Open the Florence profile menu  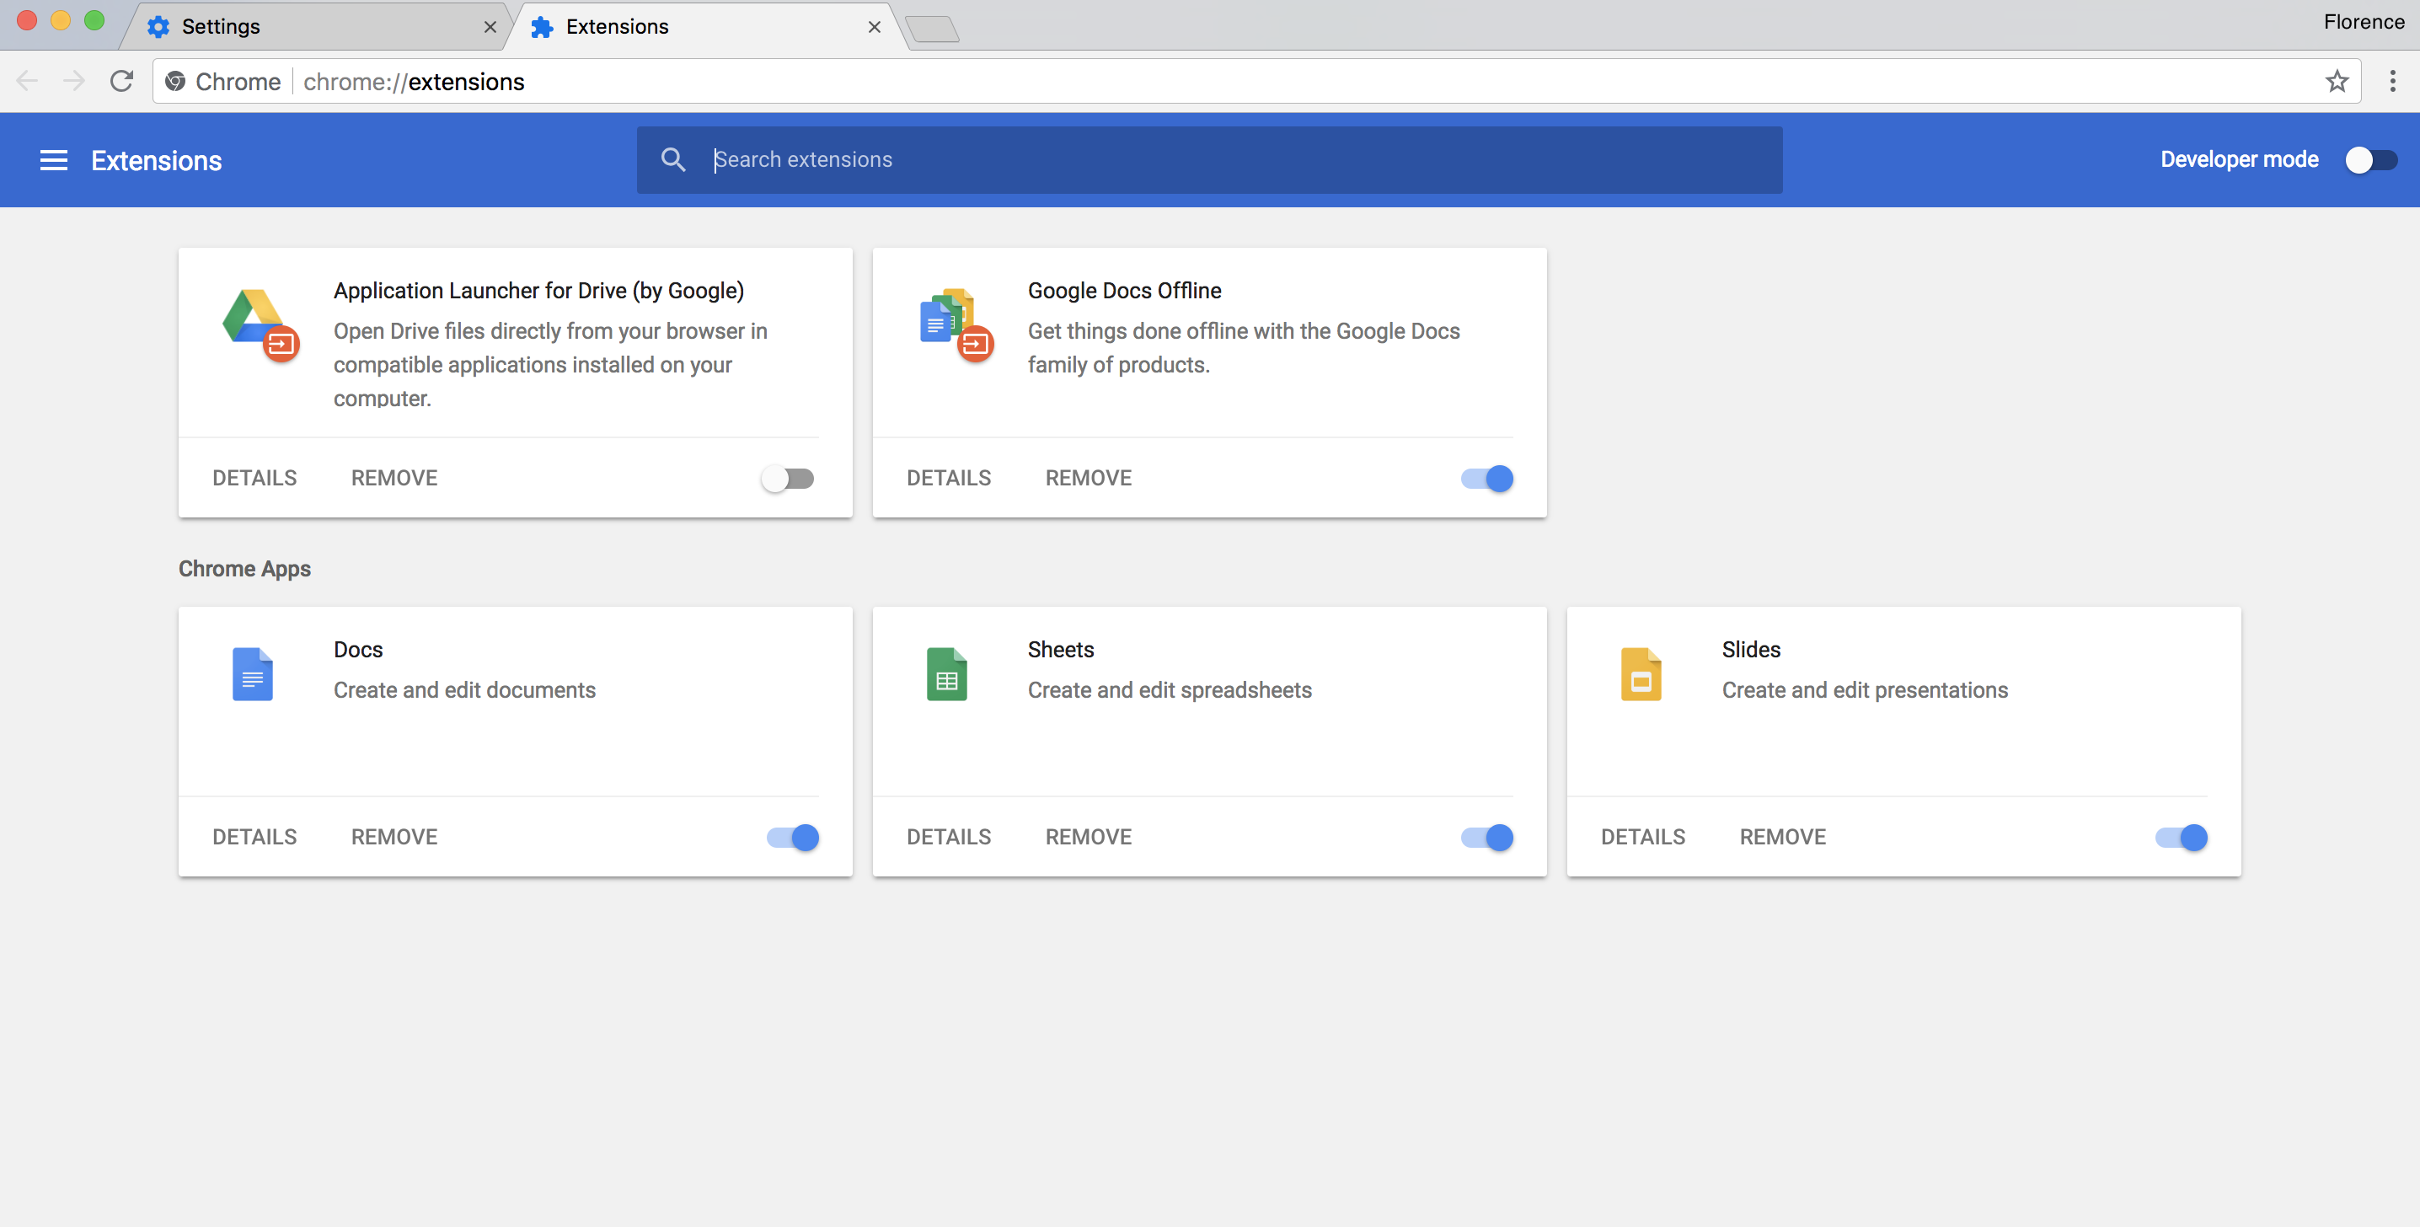[x=2363, y=22]
